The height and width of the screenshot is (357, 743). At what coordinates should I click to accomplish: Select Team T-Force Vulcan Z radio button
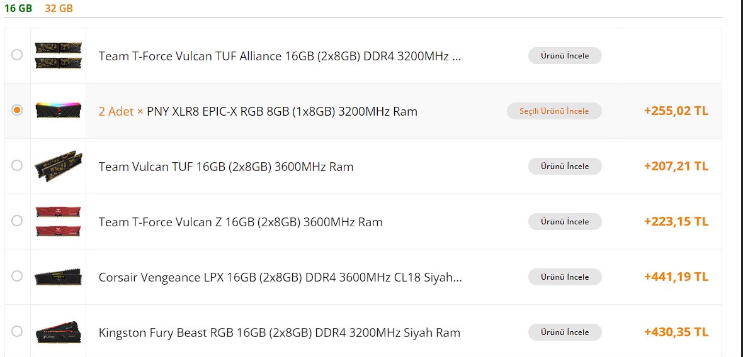point(17,221)
